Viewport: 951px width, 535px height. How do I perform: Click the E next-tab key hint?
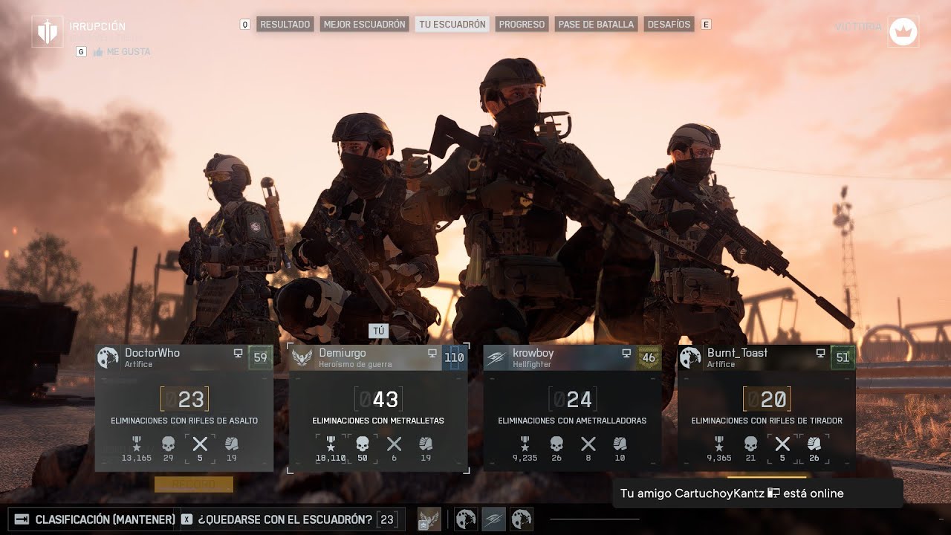[x=706, y=25]
